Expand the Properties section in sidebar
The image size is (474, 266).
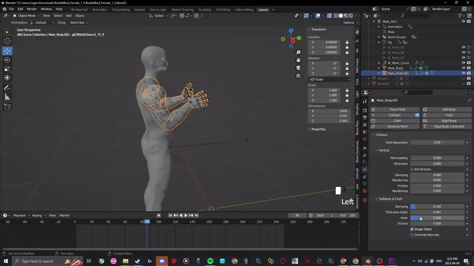(x=318, y=129)
